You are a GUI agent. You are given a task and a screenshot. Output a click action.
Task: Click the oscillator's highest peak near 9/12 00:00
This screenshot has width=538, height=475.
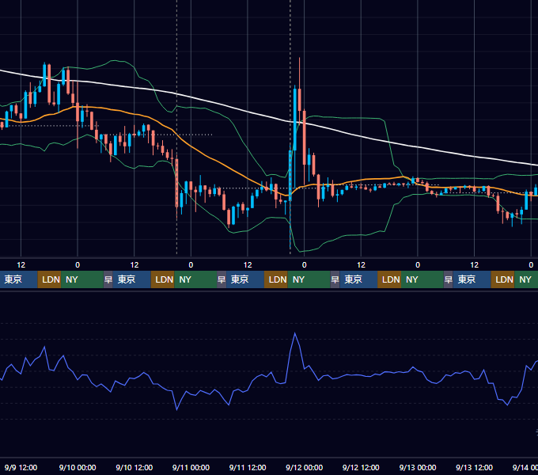click(x=295, y=333)
